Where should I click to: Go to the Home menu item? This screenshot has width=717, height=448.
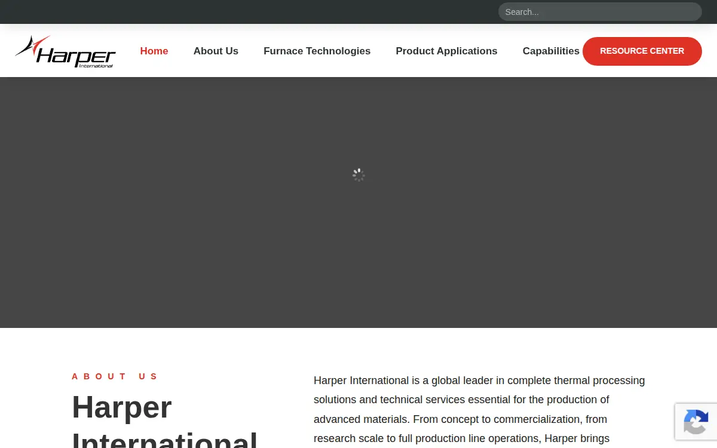coord(154,51)
